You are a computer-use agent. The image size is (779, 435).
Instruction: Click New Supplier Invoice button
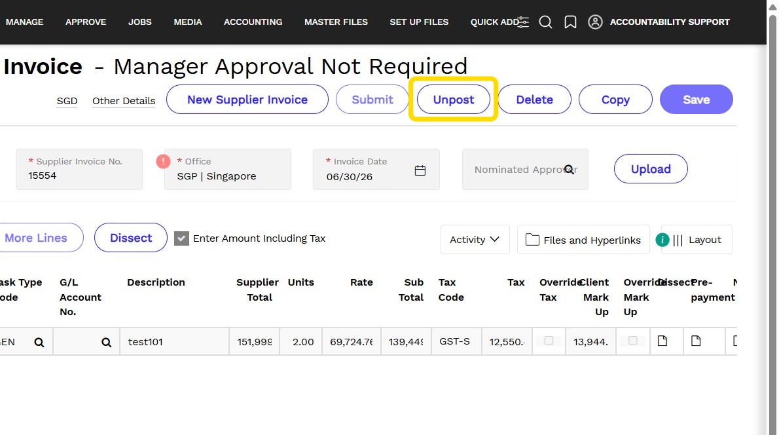(x=247, y=100)
